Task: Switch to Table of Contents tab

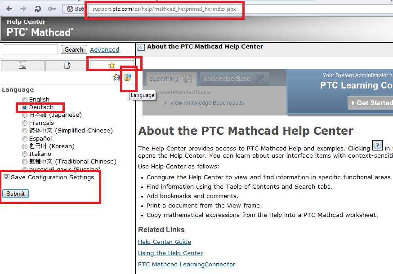Action: point(22,66)
